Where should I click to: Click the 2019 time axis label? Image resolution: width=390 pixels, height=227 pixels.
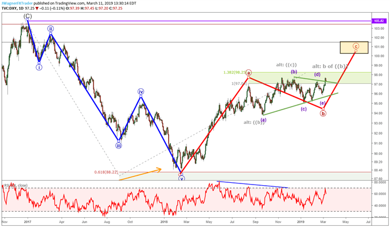click(301, 221)
